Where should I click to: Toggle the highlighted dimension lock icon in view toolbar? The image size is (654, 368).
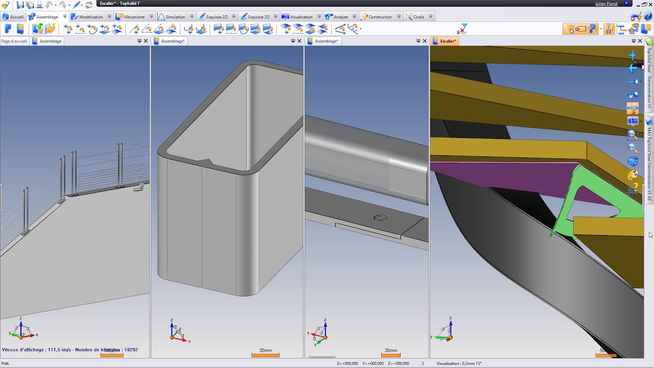[x=633, y=108]
